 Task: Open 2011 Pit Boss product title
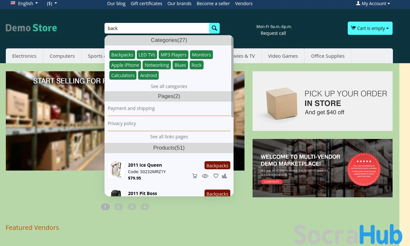tap(143, 193)
